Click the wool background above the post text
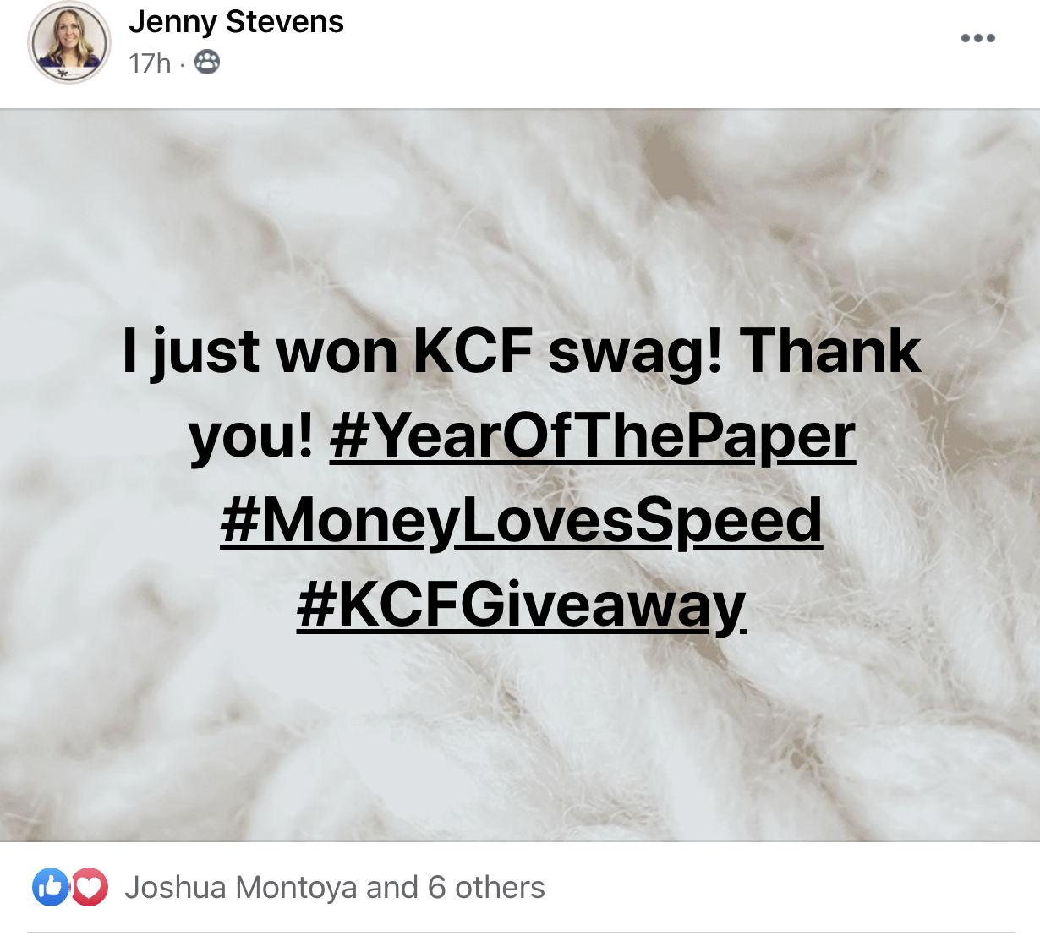 520,211
